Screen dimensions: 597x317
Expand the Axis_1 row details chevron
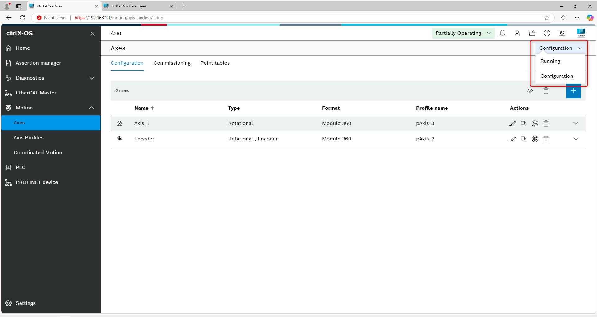coord(576,123)
